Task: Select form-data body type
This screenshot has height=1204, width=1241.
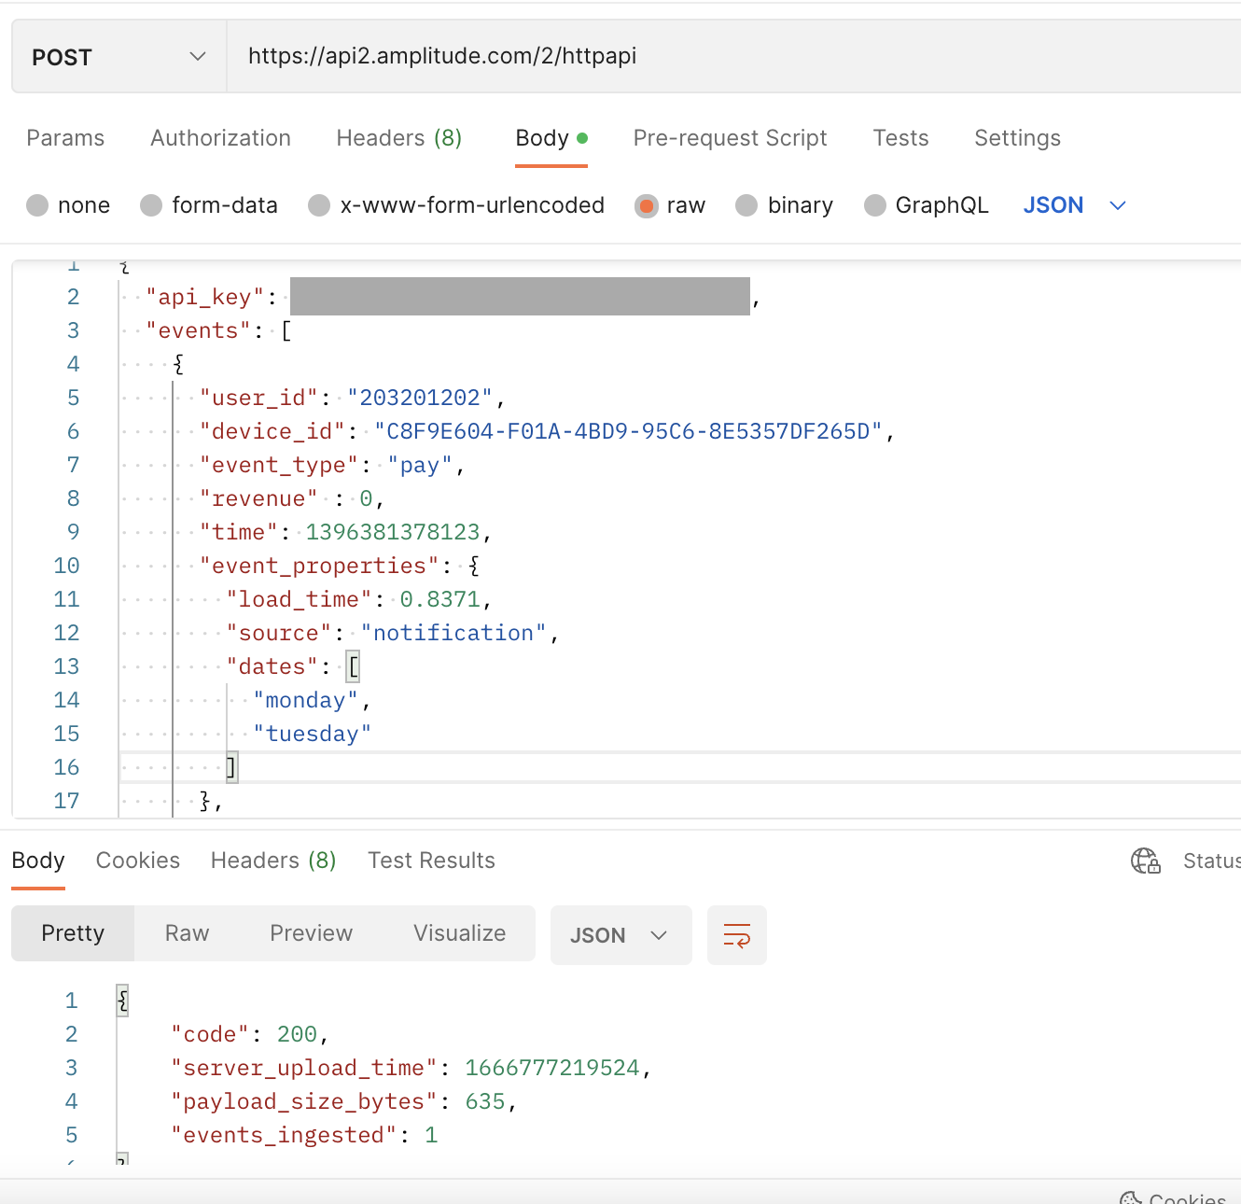Action: click(x=151, y=205)
